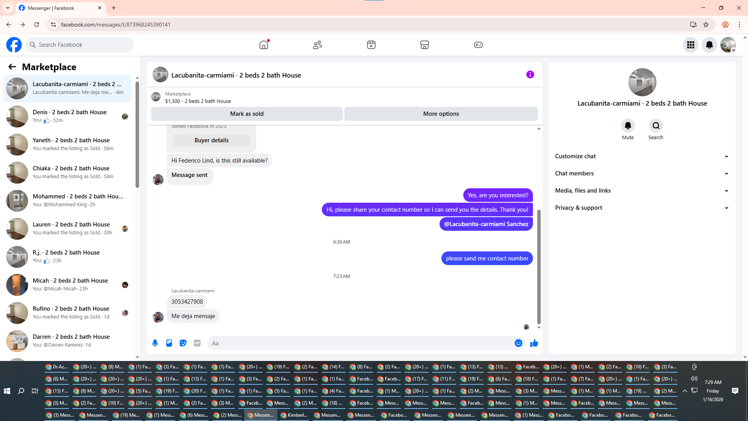The image size is (748, 421).
Task: Expand Customize chat section
Action: [642, 156]
